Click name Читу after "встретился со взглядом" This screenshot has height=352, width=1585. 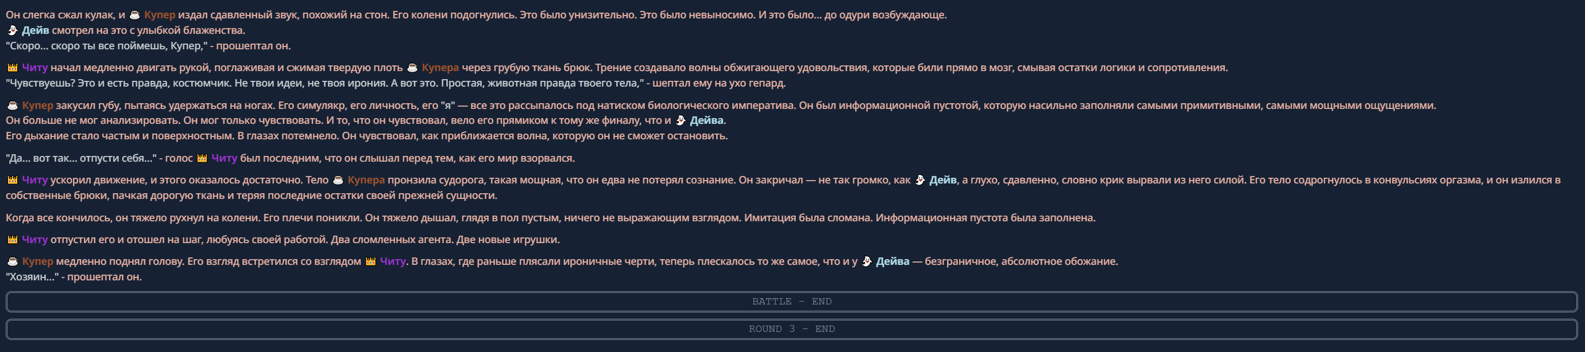393,261
